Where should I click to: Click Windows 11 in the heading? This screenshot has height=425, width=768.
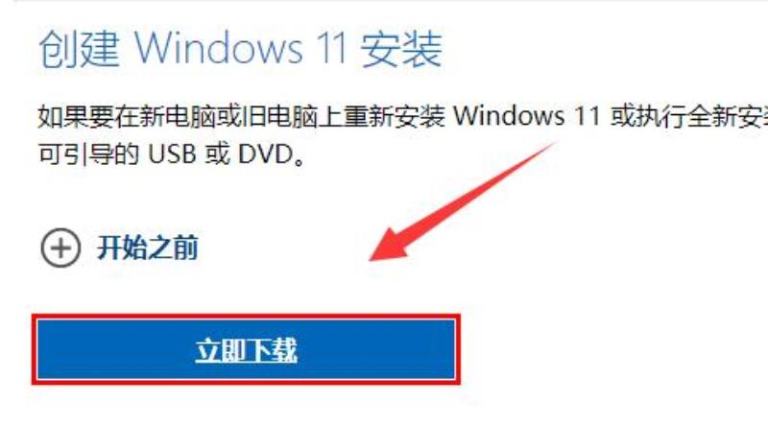click(241, 50)
